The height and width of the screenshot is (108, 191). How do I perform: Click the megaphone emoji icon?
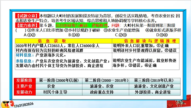click(x=8, y=104)
